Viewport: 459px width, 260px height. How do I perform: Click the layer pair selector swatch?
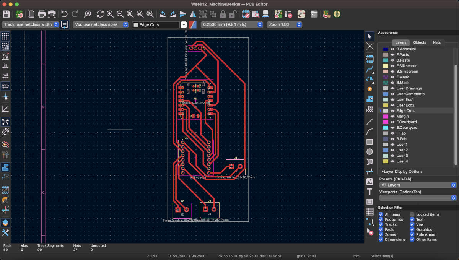[193, 24]
